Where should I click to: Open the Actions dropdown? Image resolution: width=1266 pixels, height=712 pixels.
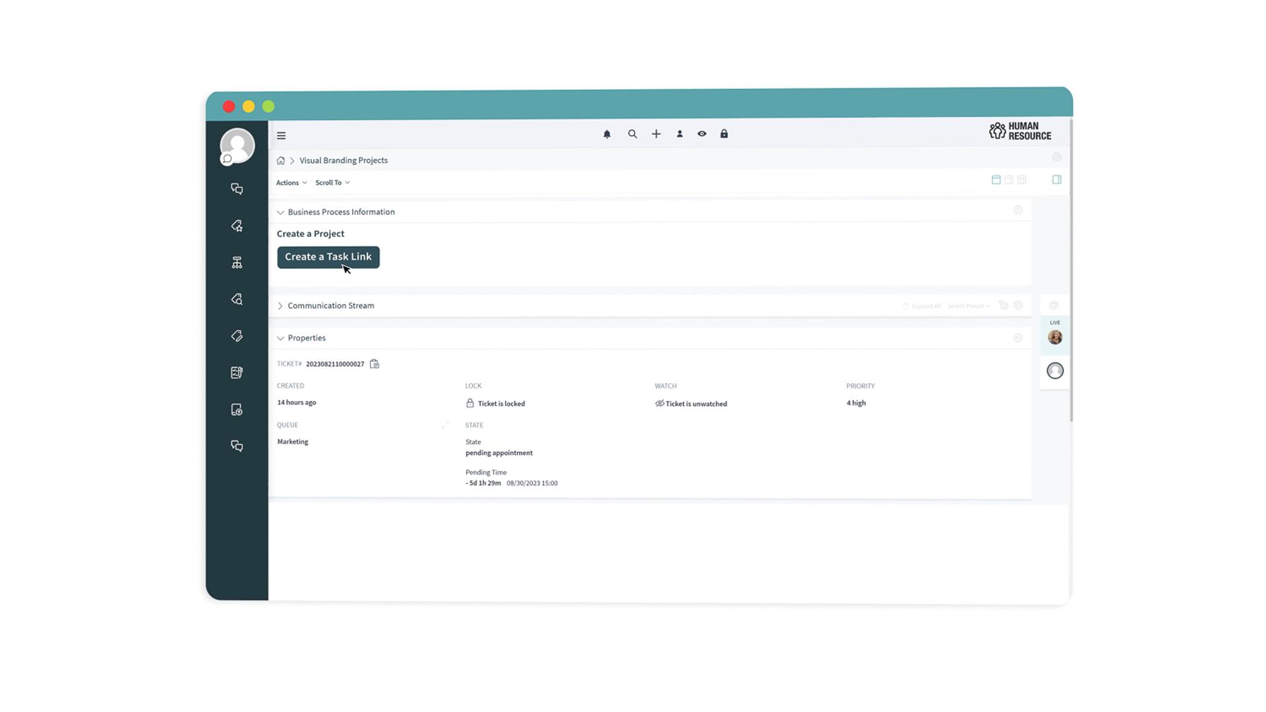pyautogui.click(x=291, y=183)
